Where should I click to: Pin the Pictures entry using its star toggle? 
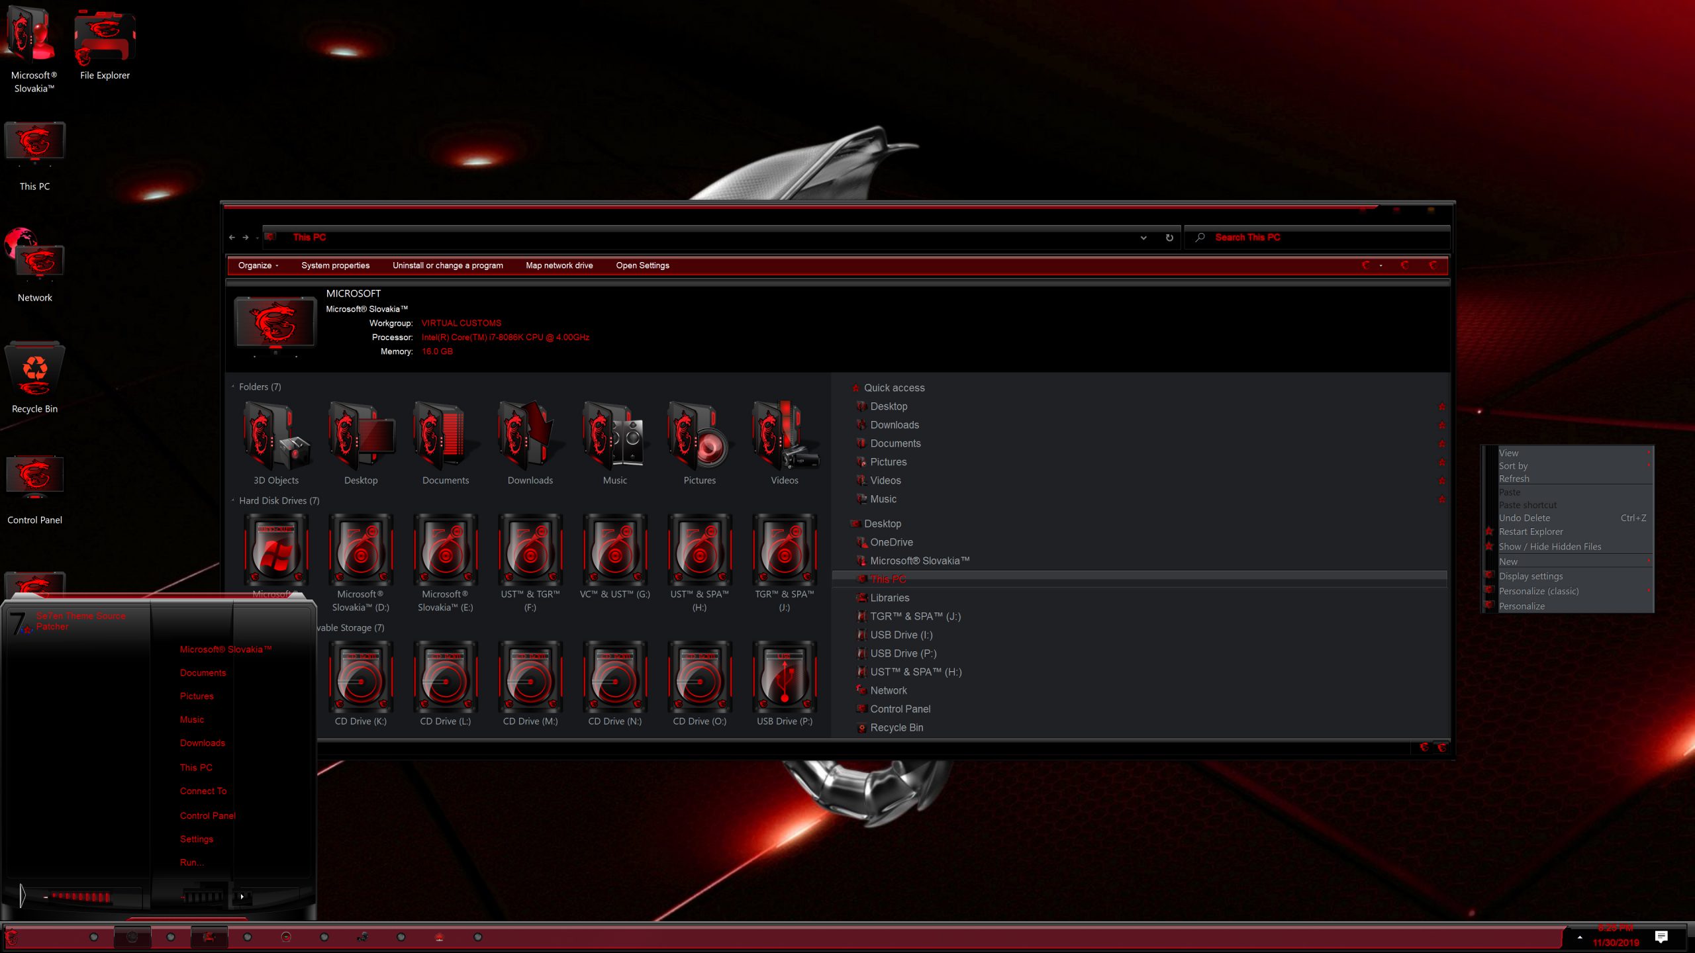[x=1442, y=461]
